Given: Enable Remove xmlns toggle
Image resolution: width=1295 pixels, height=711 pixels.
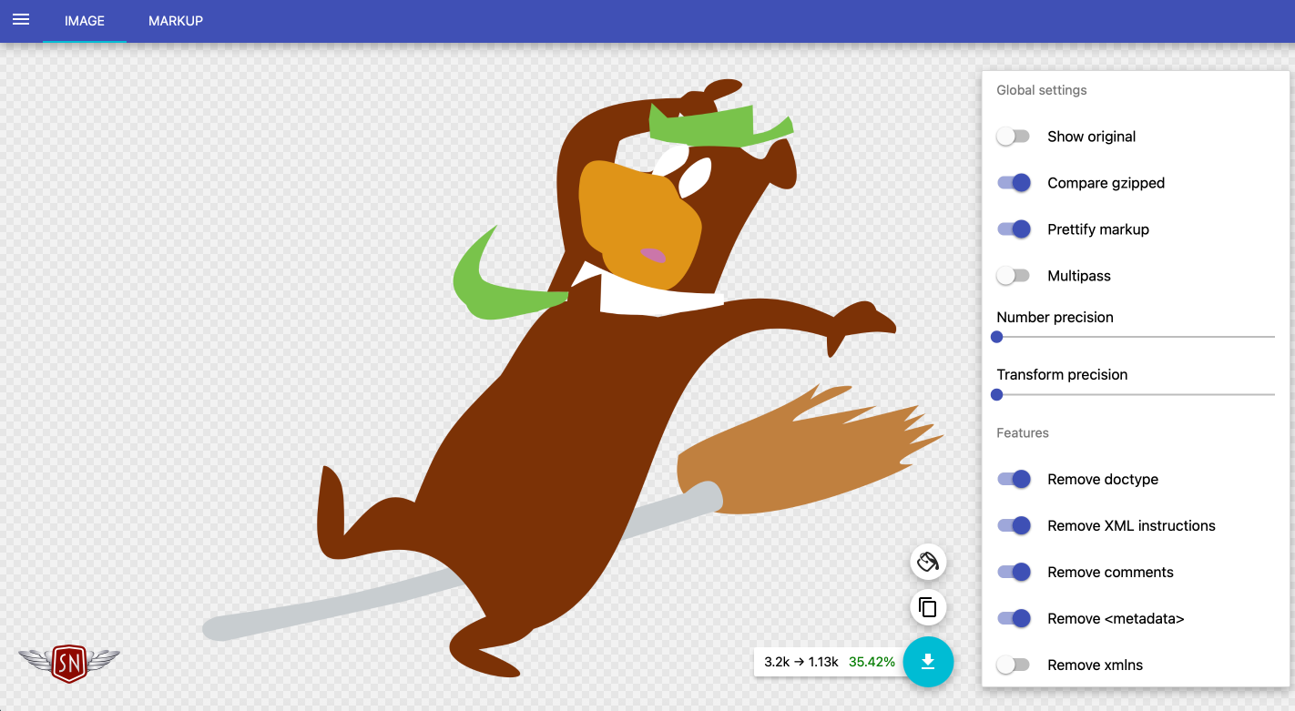Looking at the screenshot, I should pyautogui.click(x=1013, y=665).
